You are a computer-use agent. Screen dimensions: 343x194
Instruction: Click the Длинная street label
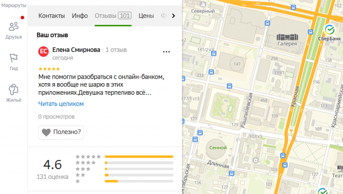pos(218,164)
